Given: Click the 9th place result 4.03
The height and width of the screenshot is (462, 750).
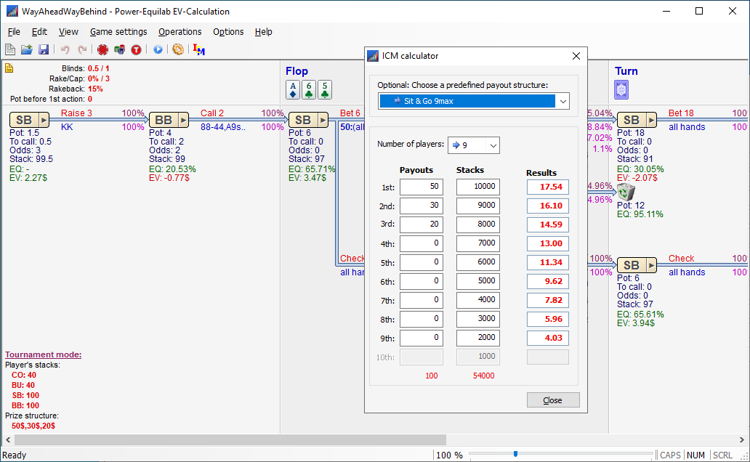Looking at the screenshot, I should [x=548, y=338].
